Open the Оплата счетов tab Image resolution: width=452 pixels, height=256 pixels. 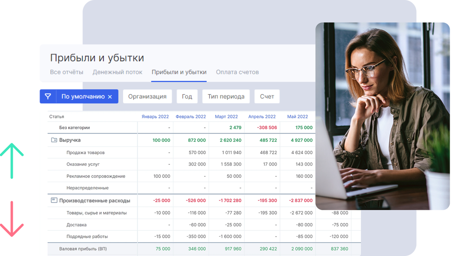tap(237, 72)
